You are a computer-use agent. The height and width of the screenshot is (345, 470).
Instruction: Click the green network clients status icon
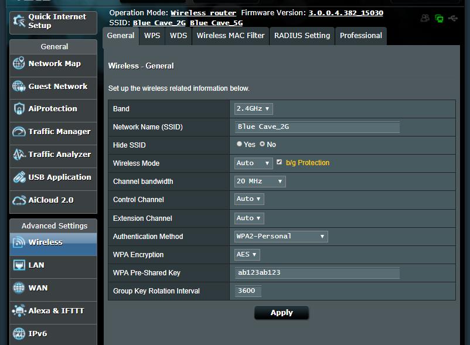pyautogui.click(x=439, y=18)
